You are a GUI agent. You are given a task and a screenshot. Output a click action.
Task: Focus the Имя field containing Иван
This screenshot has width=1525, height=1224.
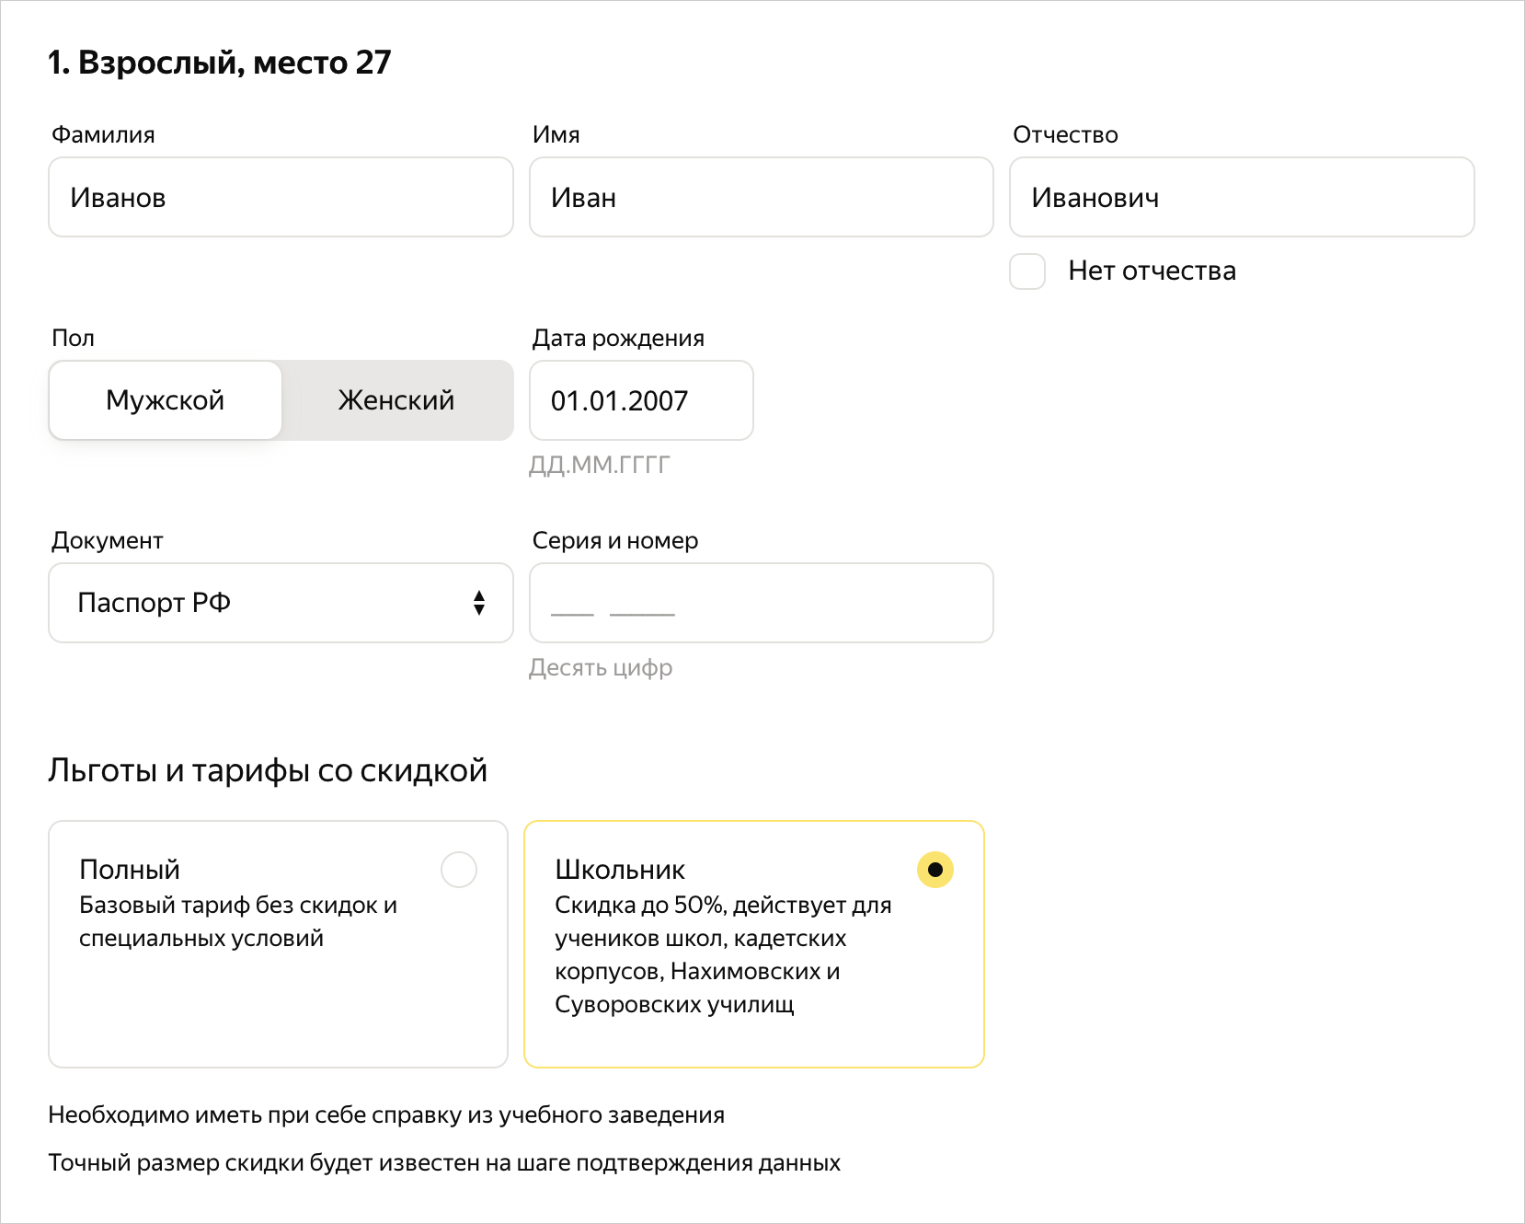(x=761, y=198)
